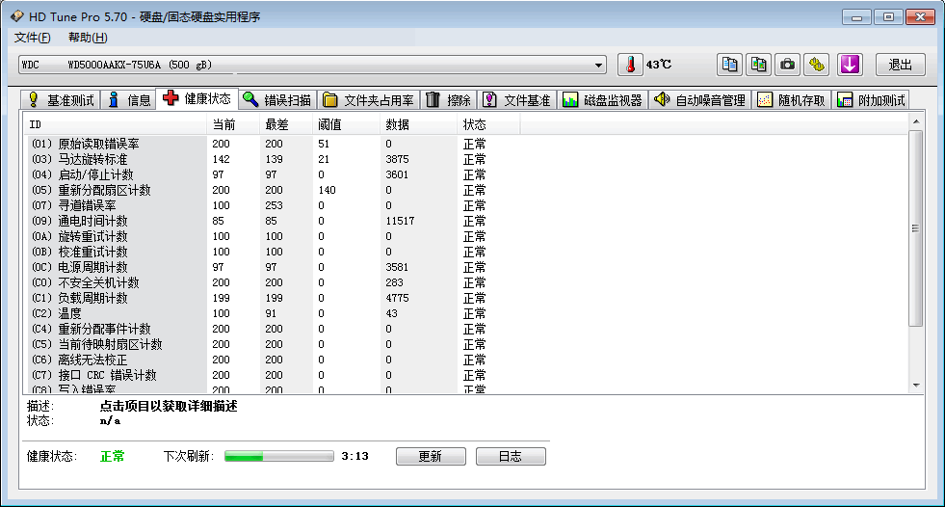This screenshot has height=507, width=945.
Task: Expand the WDC drive selection dropdown
Action: 598,65
